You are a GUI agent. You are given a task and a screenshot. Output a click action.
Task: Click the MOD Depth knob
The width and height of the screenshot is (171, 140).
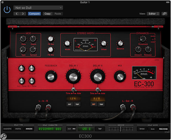pos(33,39)
